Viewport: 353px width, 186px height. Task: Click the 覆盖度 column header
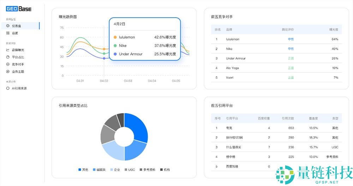[313, 119]
